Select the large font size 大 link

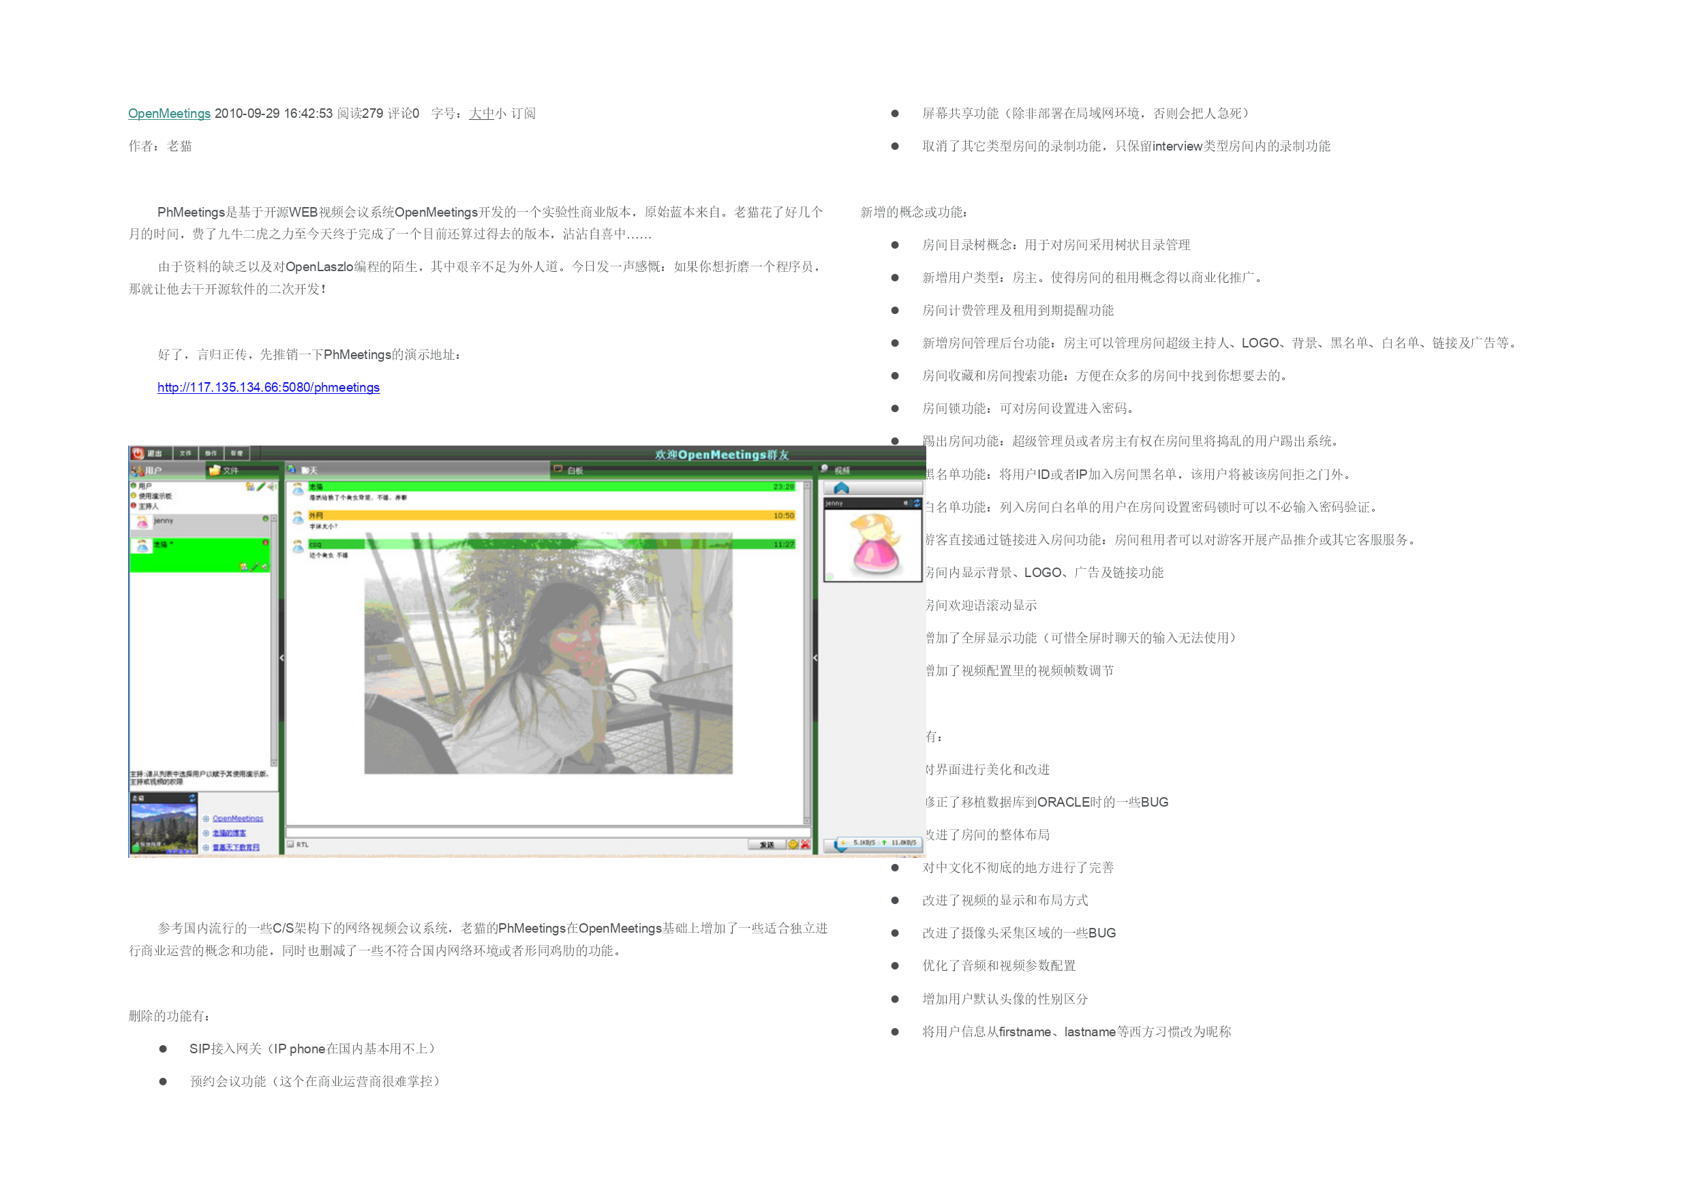click(x=475, y=113)
